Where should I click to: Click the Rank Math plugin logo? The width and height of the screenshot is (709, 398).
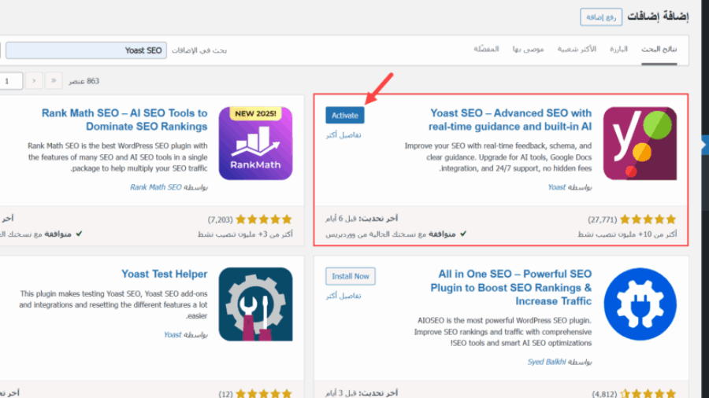coord(255,143)
